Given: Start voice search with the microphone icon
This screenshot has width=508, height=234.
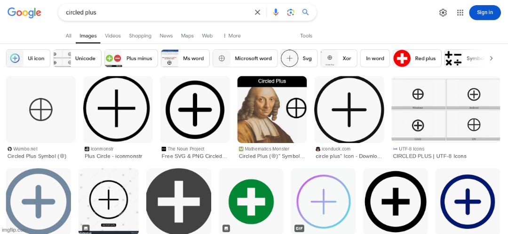Looking at the screenshot, I should pyautogui.click(x=276, y=12).
